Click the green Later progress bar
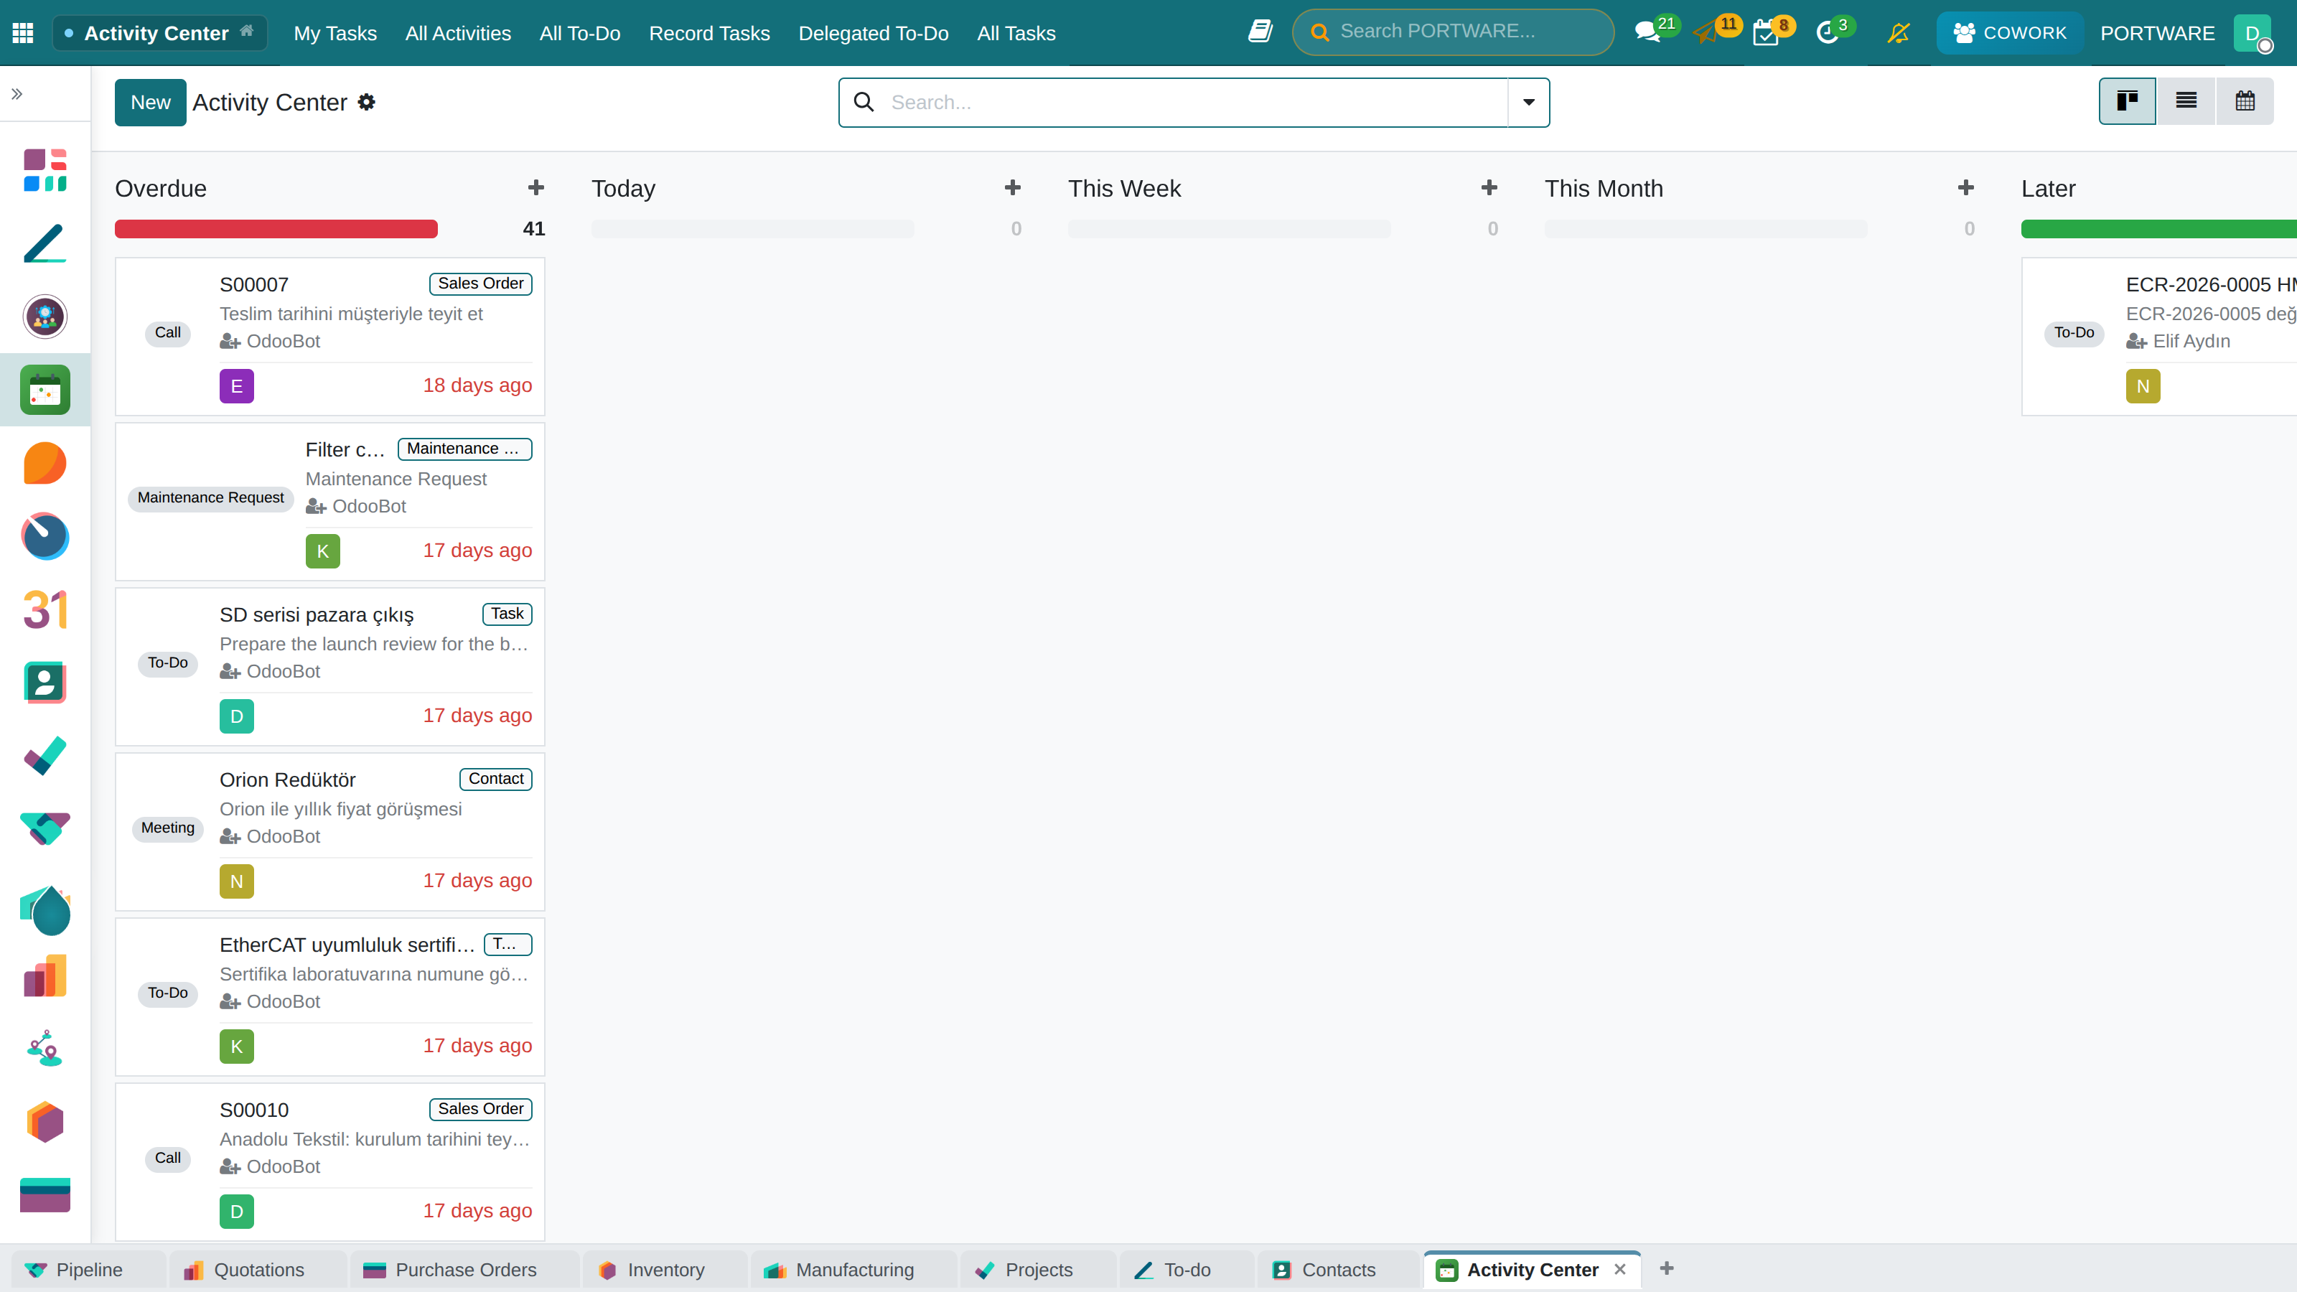2297x1292 pixels. pos(2158,228)
